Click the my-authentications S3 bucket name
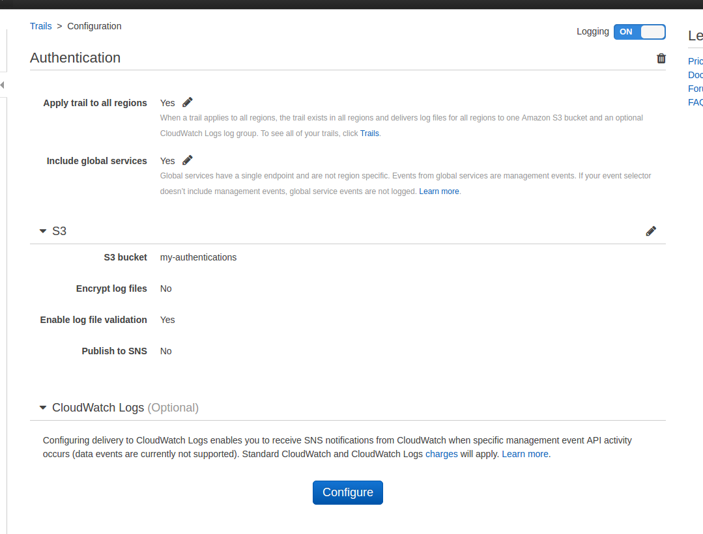Viewport: 703px width, 534px height. pyautogui.click(x=198, y=257)
